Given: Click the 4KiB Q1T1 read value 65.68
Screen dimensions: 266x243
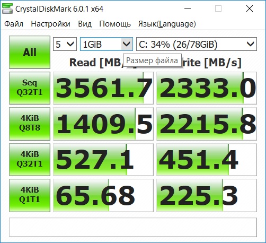Looking at the screenshot, I should (103, 195).
